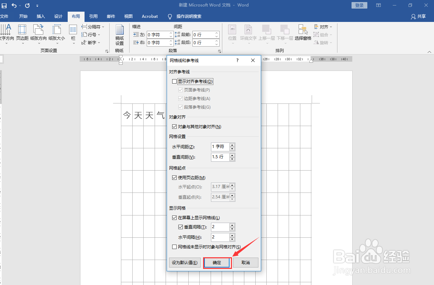434x285 pixels.
Task: 点击对话框中的确定按钮
Action: point(217,262)
